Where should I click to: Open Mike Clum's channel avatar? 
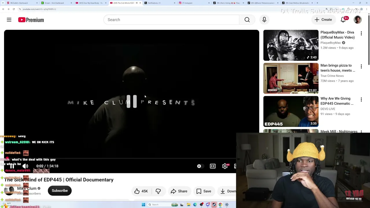coord(9,191)
